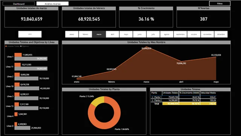Viewport: 241px width, 136px height.
Task: Select agosto month button
Action: pyautogui.click(x=166, y=34)
